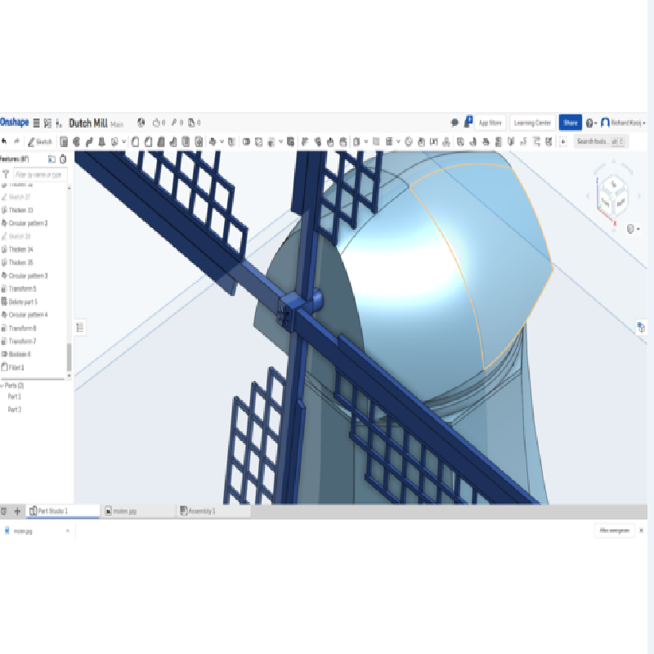Screen dimensions: 654x654
Task: Open the panel icon on the right edge
Action: pos(641,327)
